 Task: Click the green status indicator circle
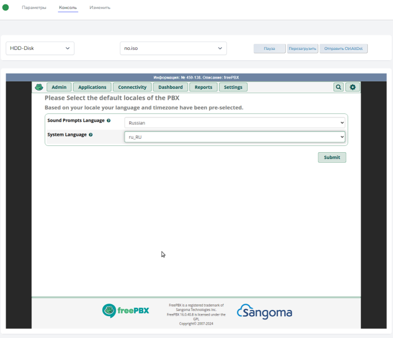click(x=6, y=7)
